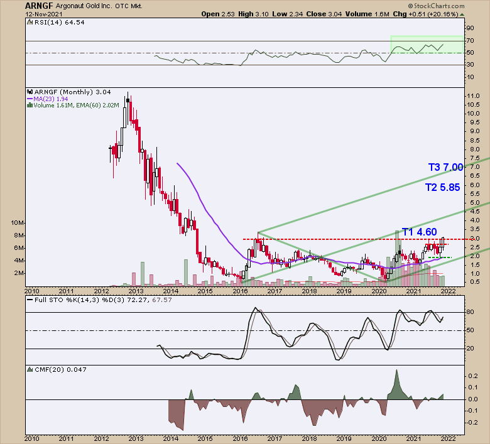Viewport: 490px width, 444px height.
Task: Click the candlestick icon beside ARNGF (Monthly)
Action: 30,92
